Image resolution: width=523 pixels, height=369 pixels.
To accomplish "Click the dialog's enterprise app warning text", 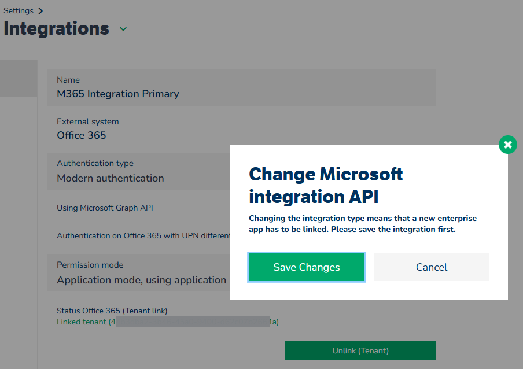I will tap(362, 224).
